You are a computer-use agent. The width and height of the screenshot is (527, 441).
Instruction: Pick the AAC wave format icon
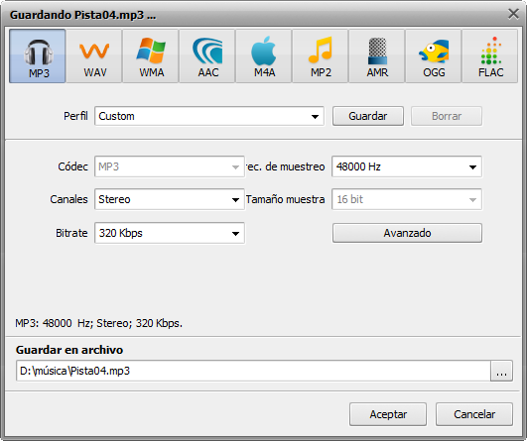click(207, 56)
